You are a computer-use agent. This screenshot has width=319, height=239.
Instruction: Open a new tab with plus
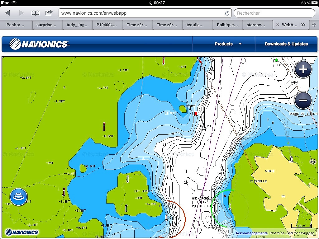point(314,25)
